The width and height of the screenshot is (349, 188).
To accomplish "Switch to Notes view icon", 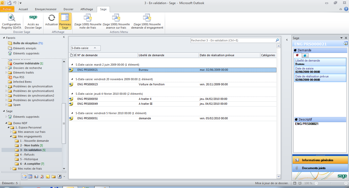I will tap(48, 177).
